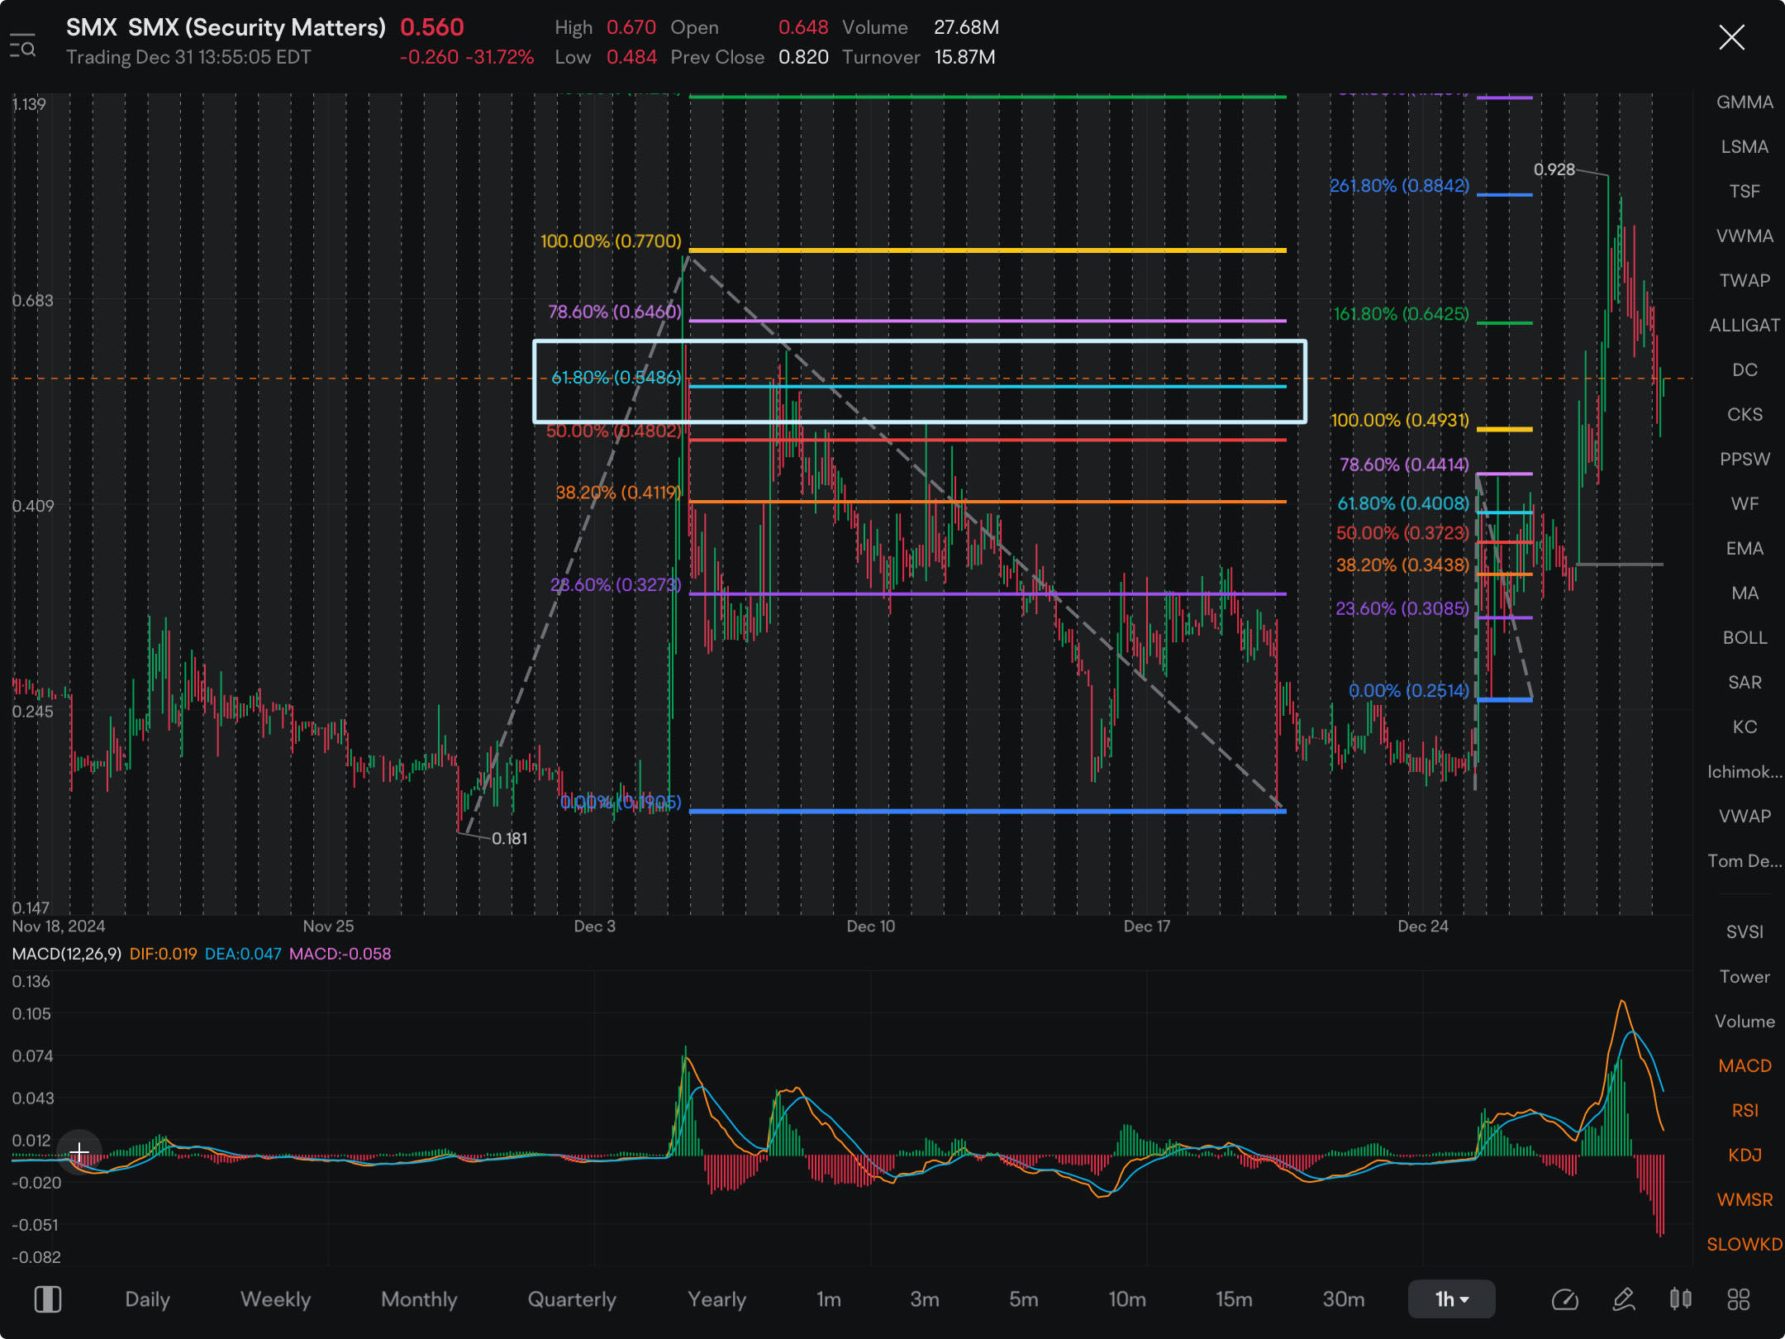This screenshot has width=1785, height=1339.
Task: Click the SMX (Security Matters) ticker title
Action: point(226,27)
